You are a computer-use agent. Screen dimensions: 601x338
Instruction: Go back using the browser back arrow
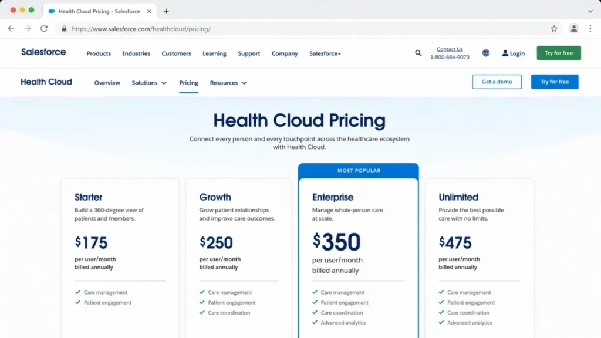(11, 28)
